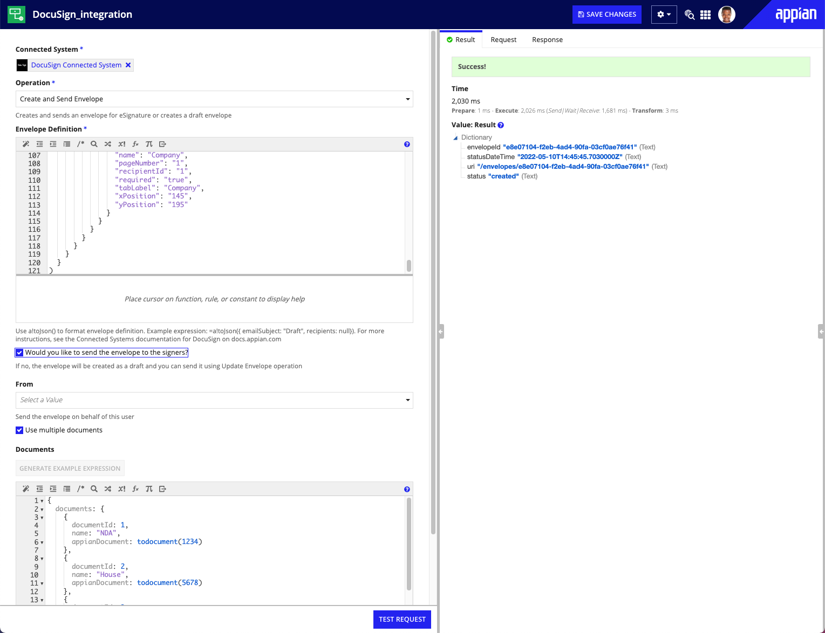
Task: Click the TEST REQUEST button
Action: pyautogui.click(x=402, y=620)
